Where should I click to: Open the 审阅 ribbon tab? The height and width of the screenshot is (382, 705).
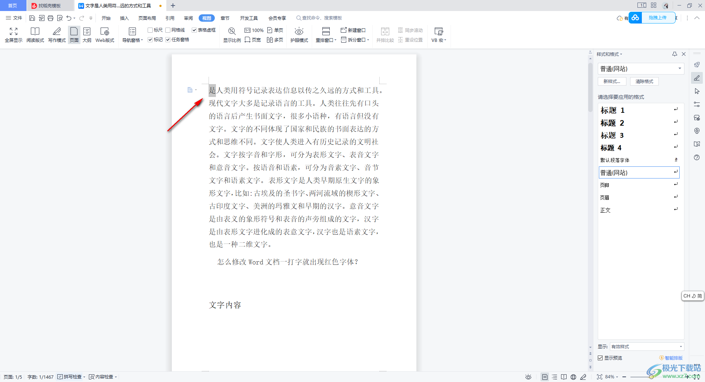pos(188,18)
